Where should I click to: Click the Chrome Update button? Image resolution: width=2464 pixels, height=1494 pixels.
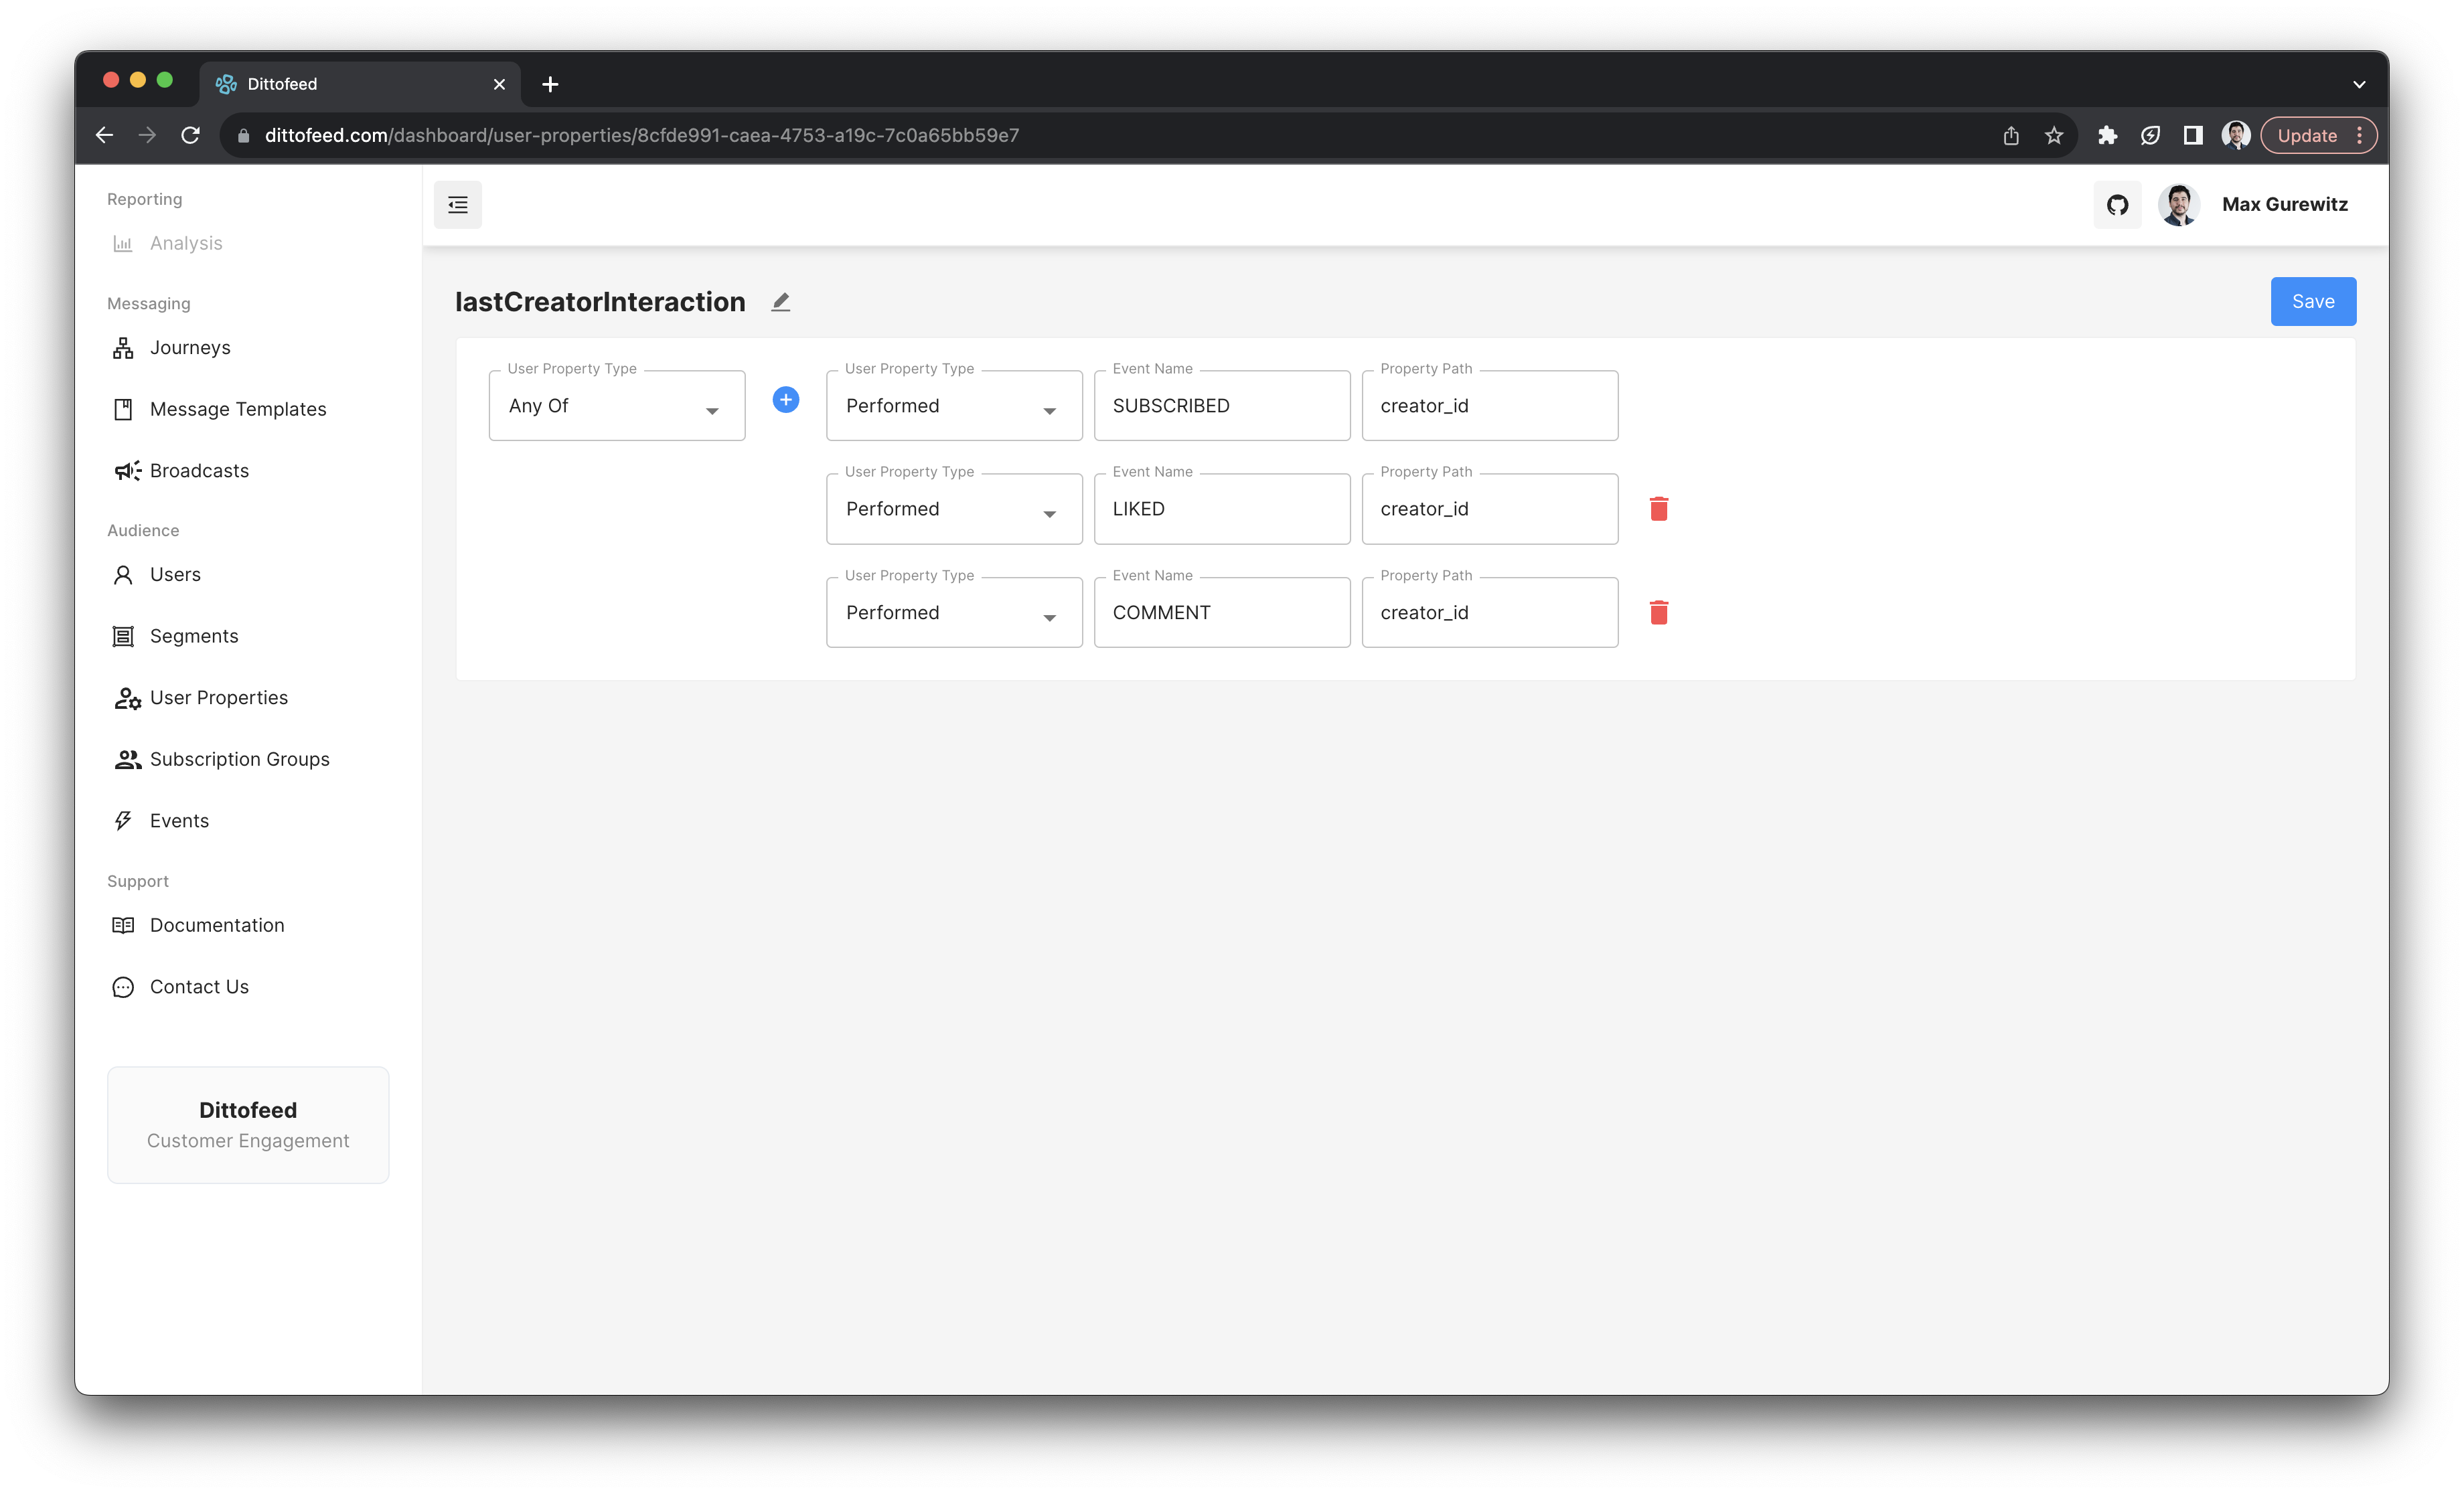coord(2307,135)
